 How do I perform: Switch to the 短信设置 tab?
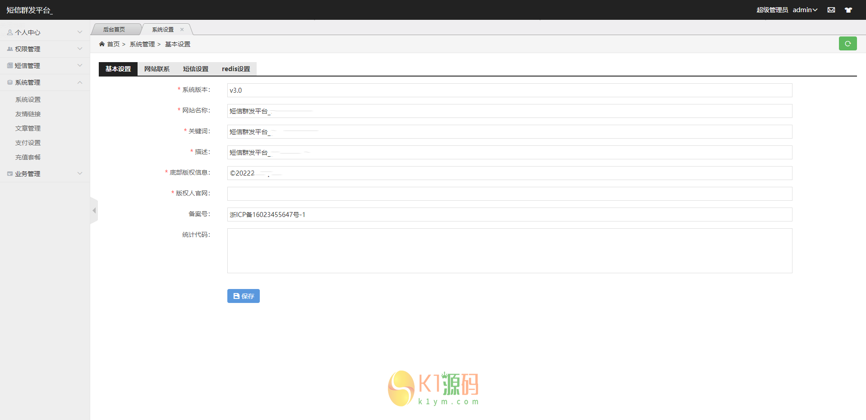tap(196, 69)
